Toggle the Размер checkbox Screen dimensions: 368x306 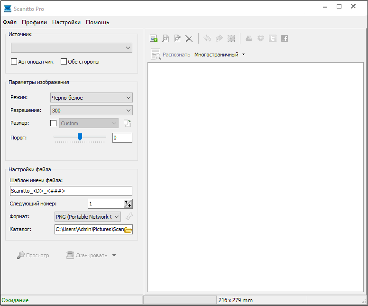53,123
